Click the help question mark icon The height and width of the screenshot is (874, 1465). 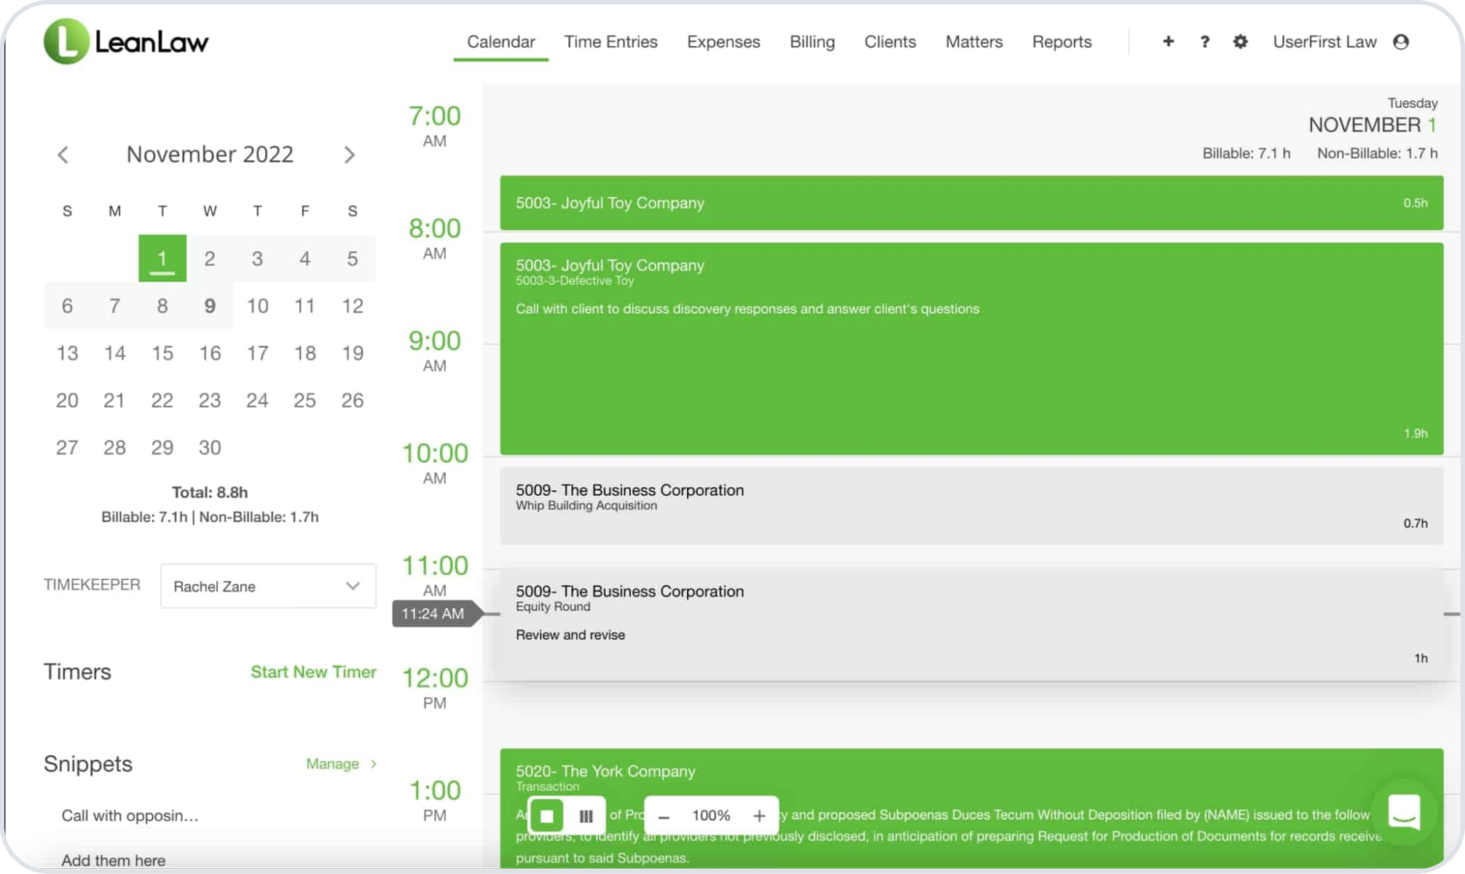(1204, 42)
